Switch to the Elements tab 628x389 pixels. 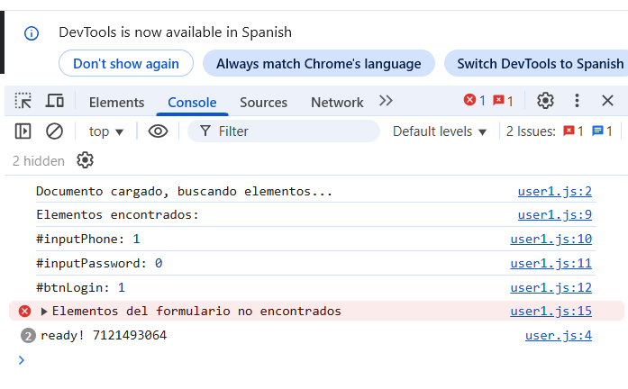(x=116, y=102)
